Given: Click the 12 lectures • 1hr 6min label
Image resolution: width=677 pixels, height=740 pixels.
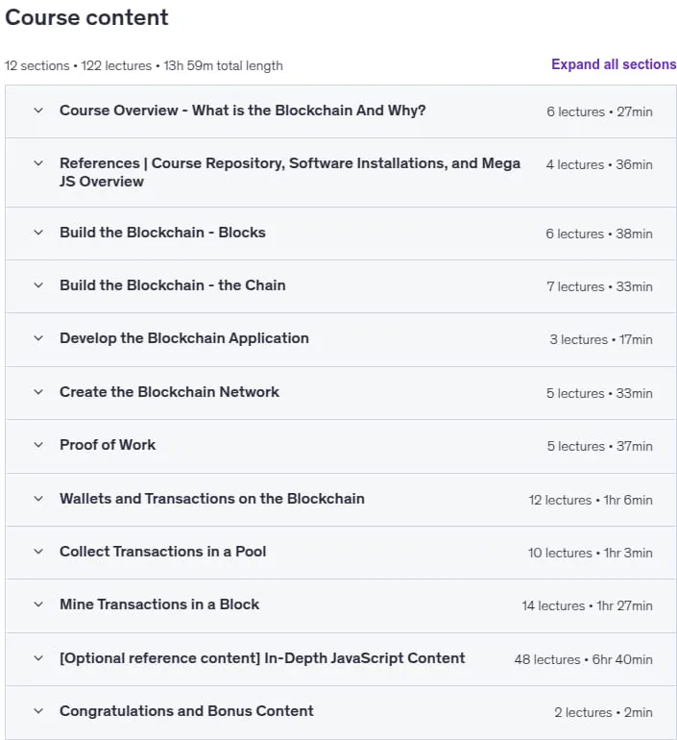Looking at the screenshot, I should (591, 500).
